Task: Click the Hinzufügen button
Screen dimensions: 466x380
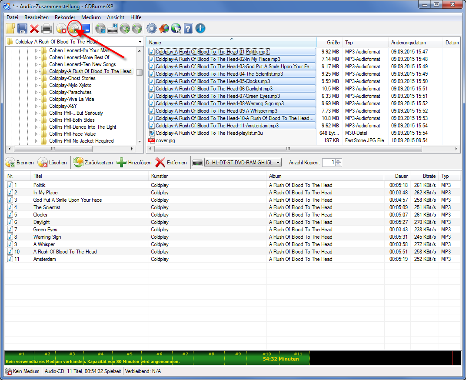Action: tap(134, 163)
